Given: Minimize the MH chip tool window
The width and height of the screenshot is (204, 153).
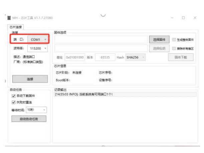Looking at the screenshot, I should click(172, 18).
